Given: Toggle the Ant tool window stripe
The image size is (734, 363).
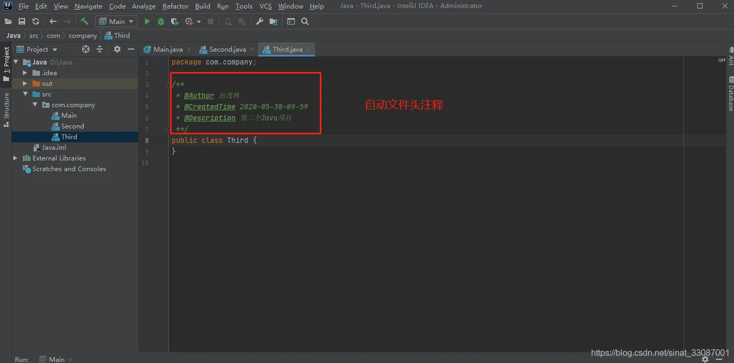Looking at the screenshot, I should (730, 55).
